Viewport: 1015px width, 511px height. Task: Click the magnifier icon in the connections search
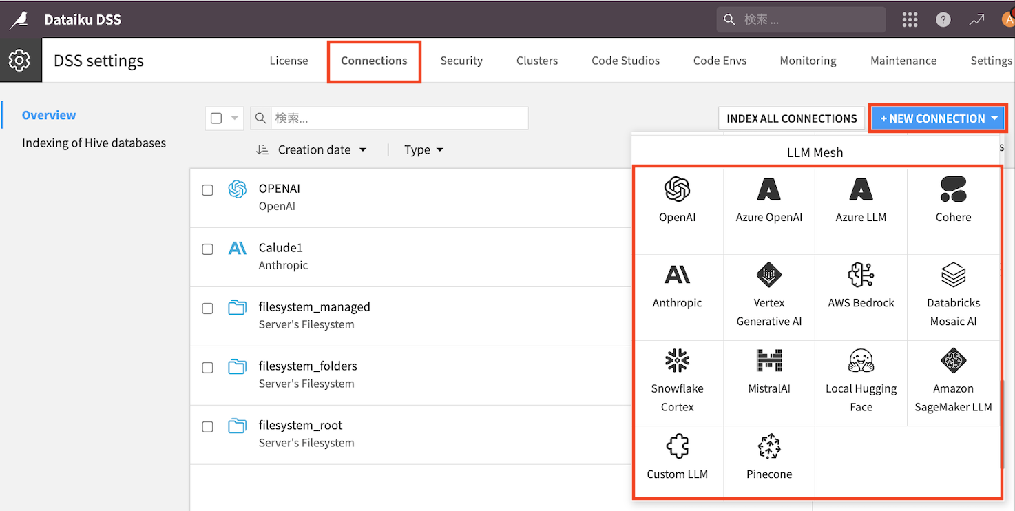click(x=261, y=118)
